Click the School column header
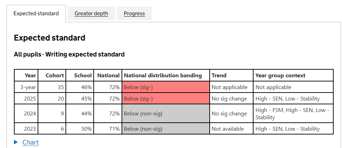342x148 pixels. click(83, 75)
